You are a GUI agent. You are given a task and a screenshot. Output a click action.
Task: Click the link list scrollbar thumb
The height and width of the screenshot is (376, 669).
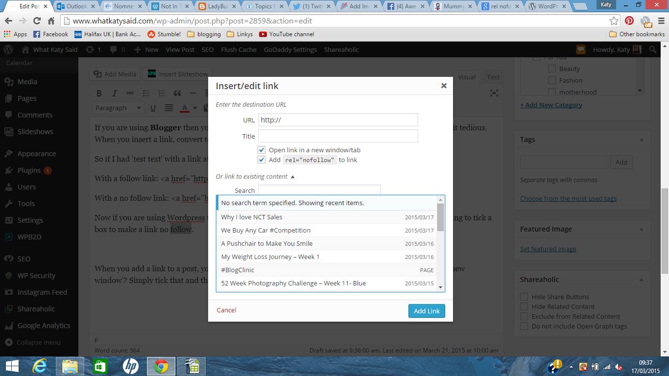click(x=441, y=217)
